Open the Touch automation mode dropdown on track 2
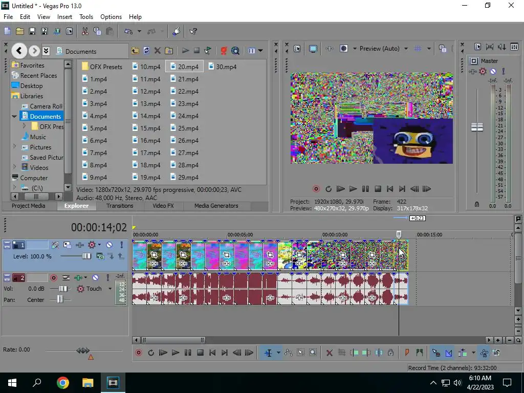524x393 pixels. (x=110, y=289)
